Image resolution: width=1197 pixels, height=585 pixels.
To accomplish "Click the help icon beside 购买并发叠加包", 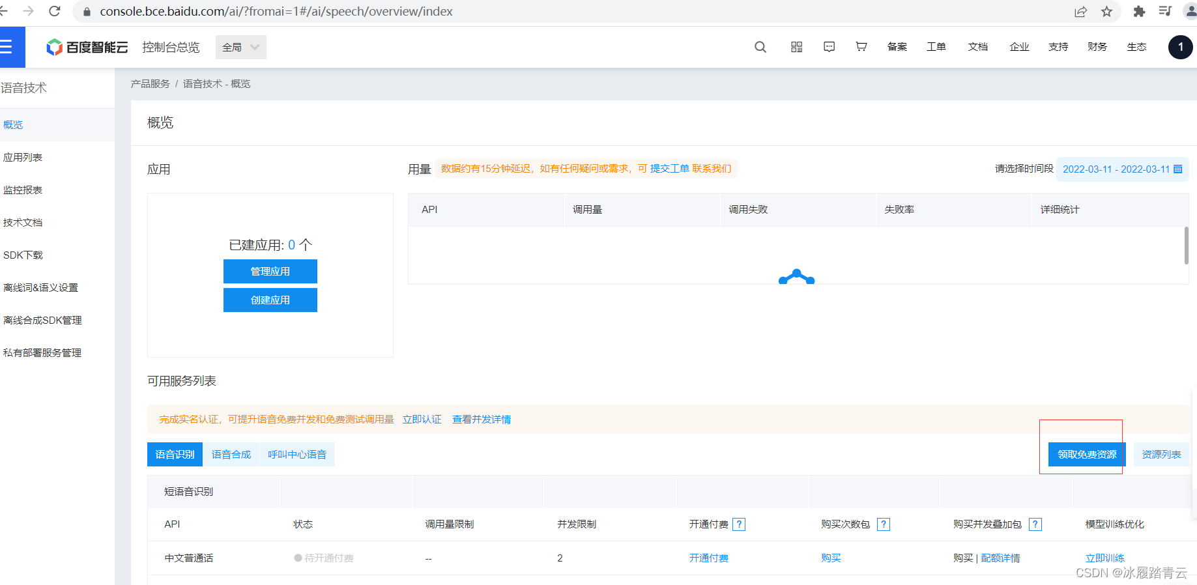I will point(1035,524).
